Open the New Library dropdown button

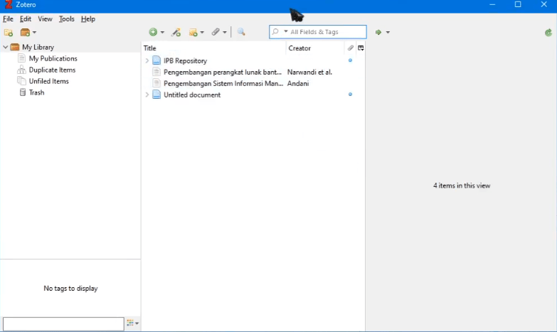pos(28,33)
